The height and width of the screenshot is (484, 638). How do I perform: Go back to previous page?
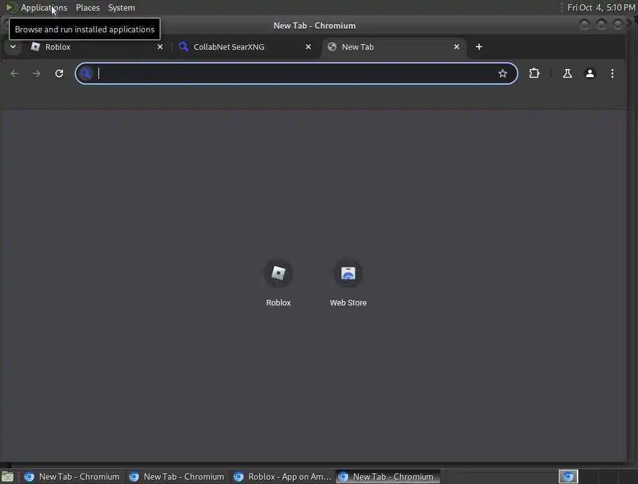[14, 73]
